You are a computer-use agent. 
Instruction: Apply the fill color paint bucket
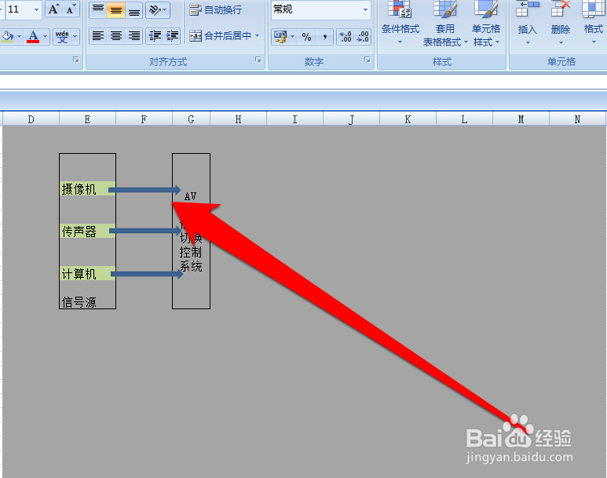click(x=7, y=37)
